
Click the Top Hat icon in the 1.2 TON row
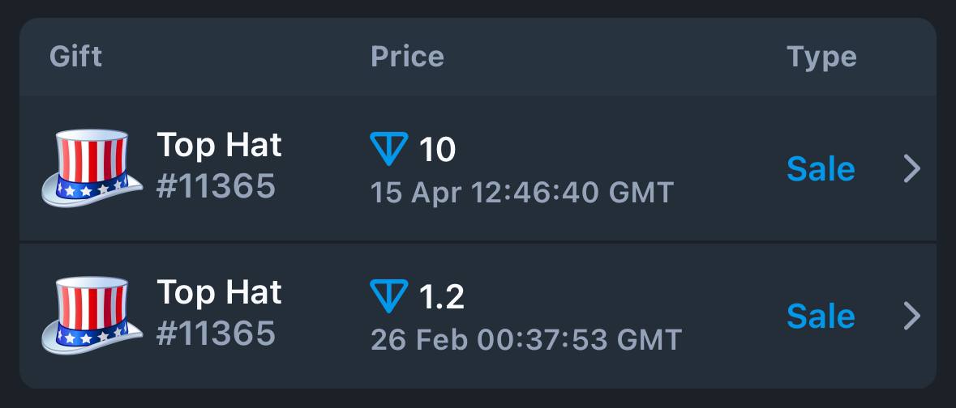click(x=92, y=316)
